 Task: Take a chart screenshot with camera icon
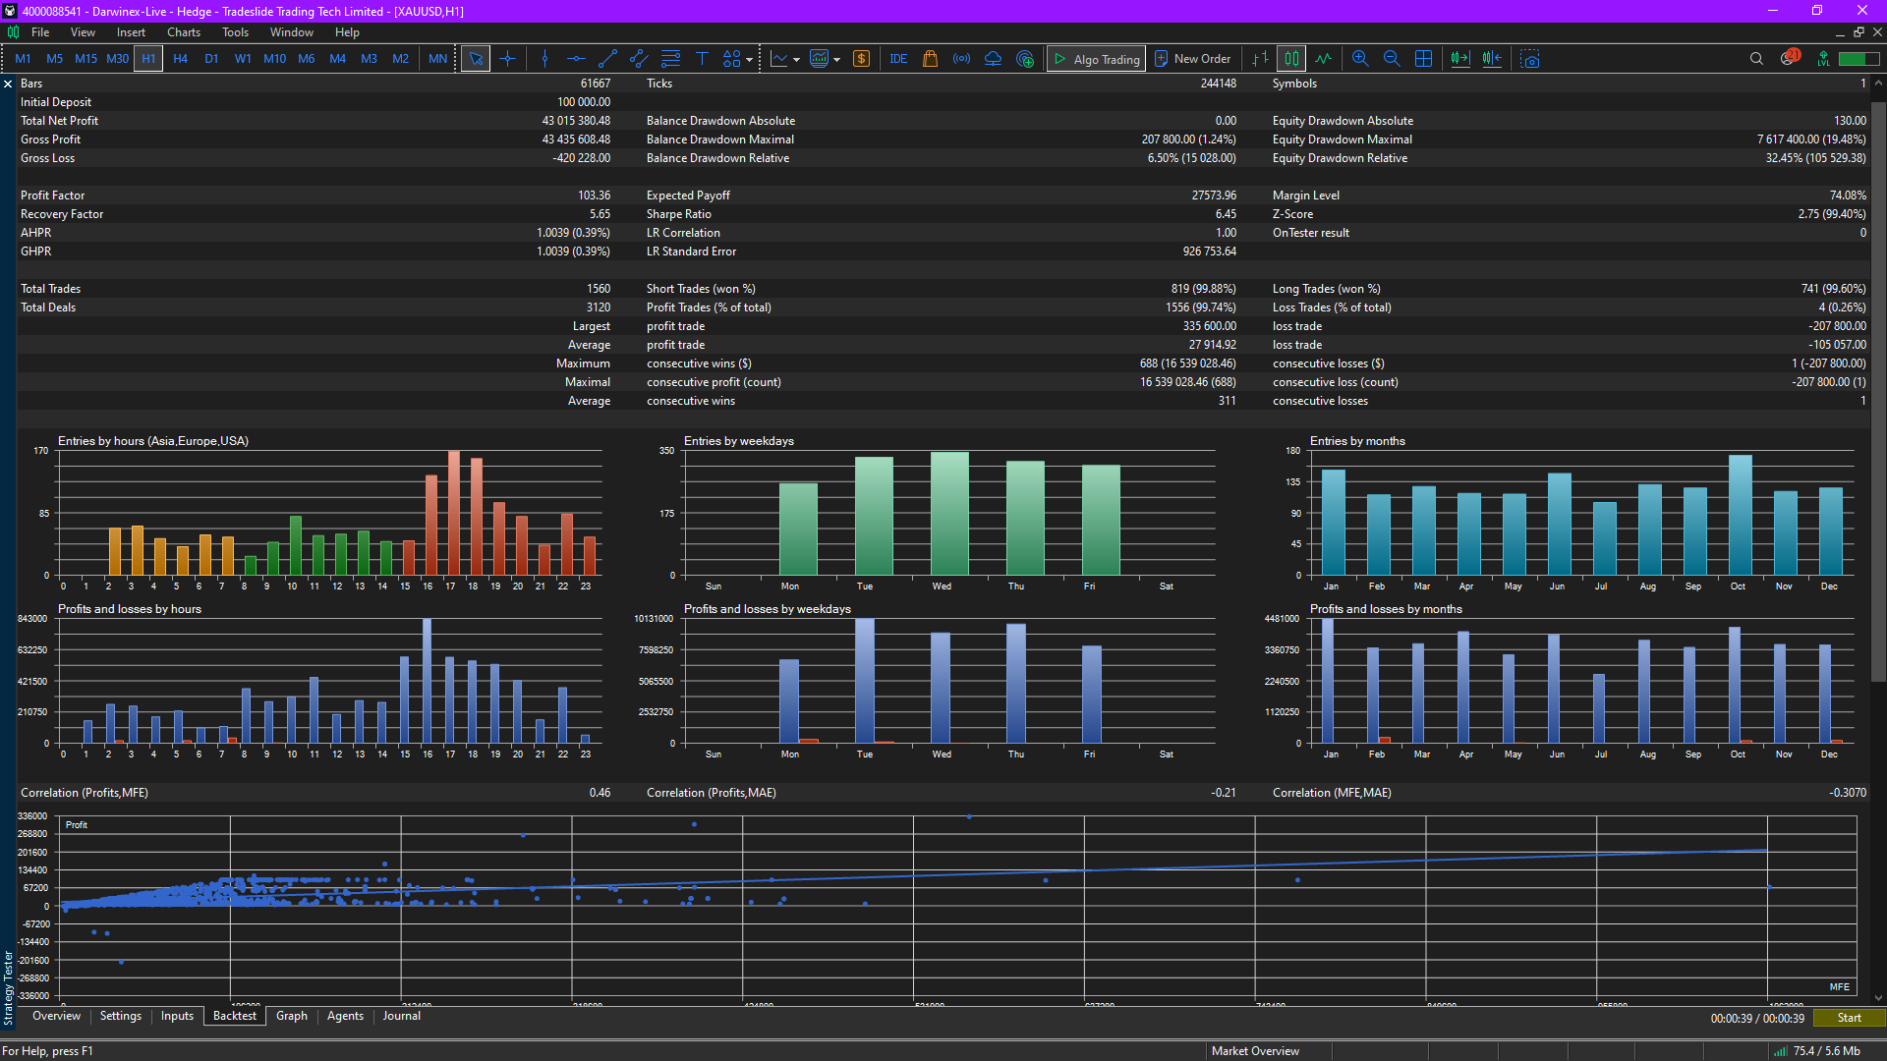click(1530, 59)
